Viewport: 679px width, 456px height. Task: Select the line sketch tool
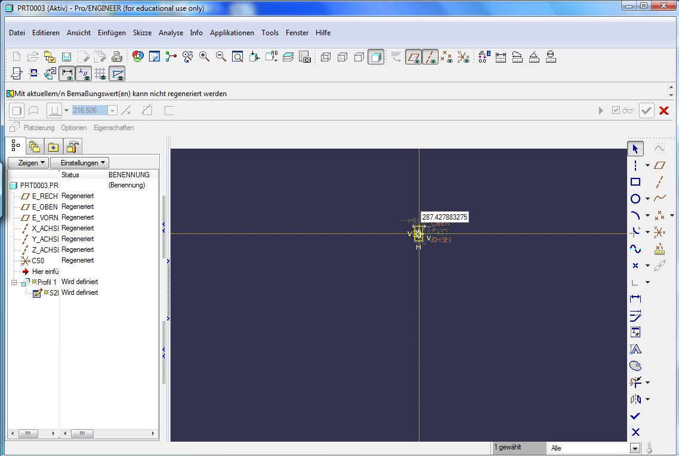(635, 165)
